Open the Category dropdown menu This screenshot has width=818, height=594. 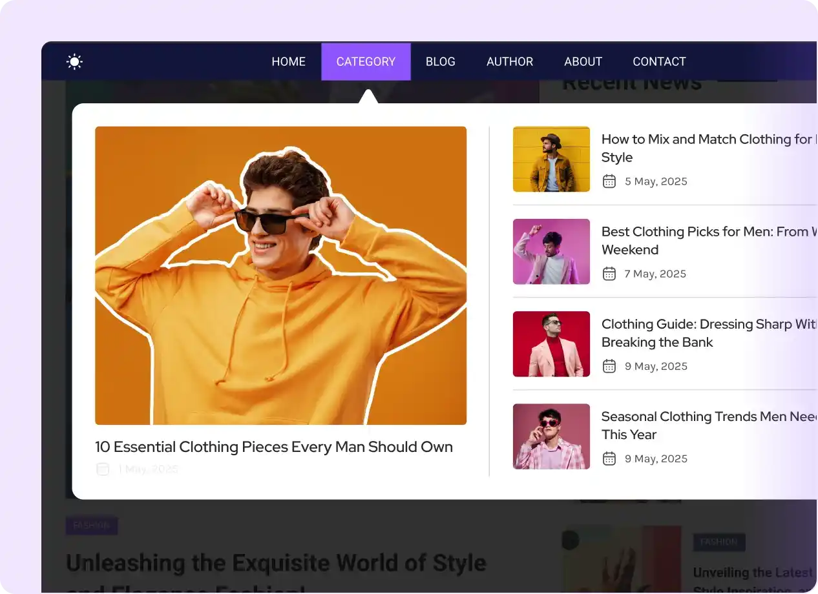(x=366, y=61)
